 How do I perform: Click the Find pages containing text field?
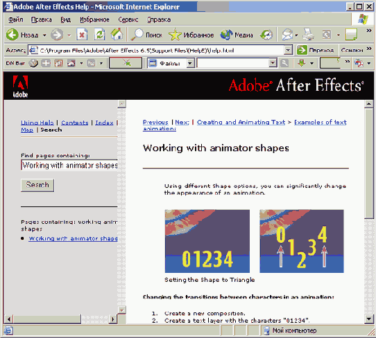click(69, 165)
